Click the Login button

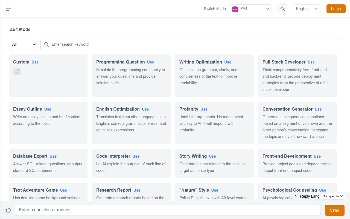tap(336, 9)
